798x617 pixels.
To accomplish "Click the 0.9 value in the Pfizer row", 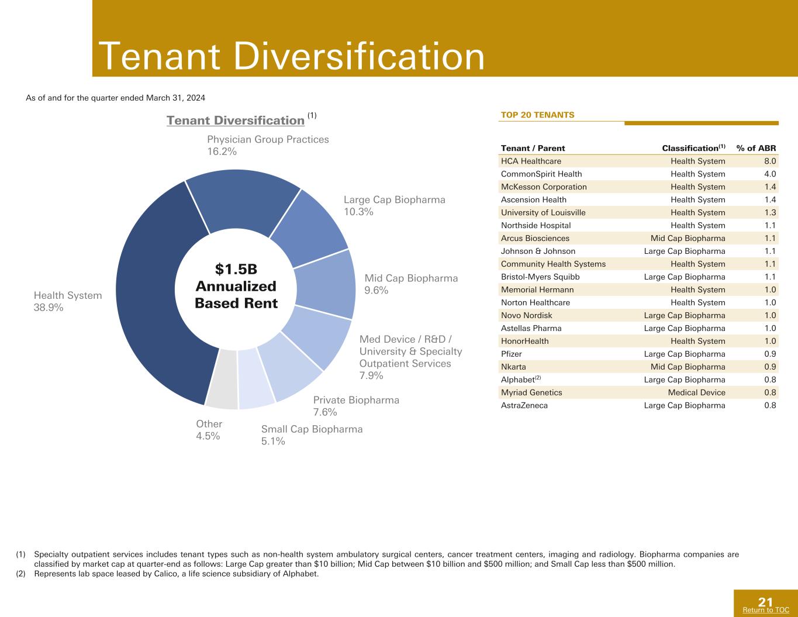I will pos(771,354).
